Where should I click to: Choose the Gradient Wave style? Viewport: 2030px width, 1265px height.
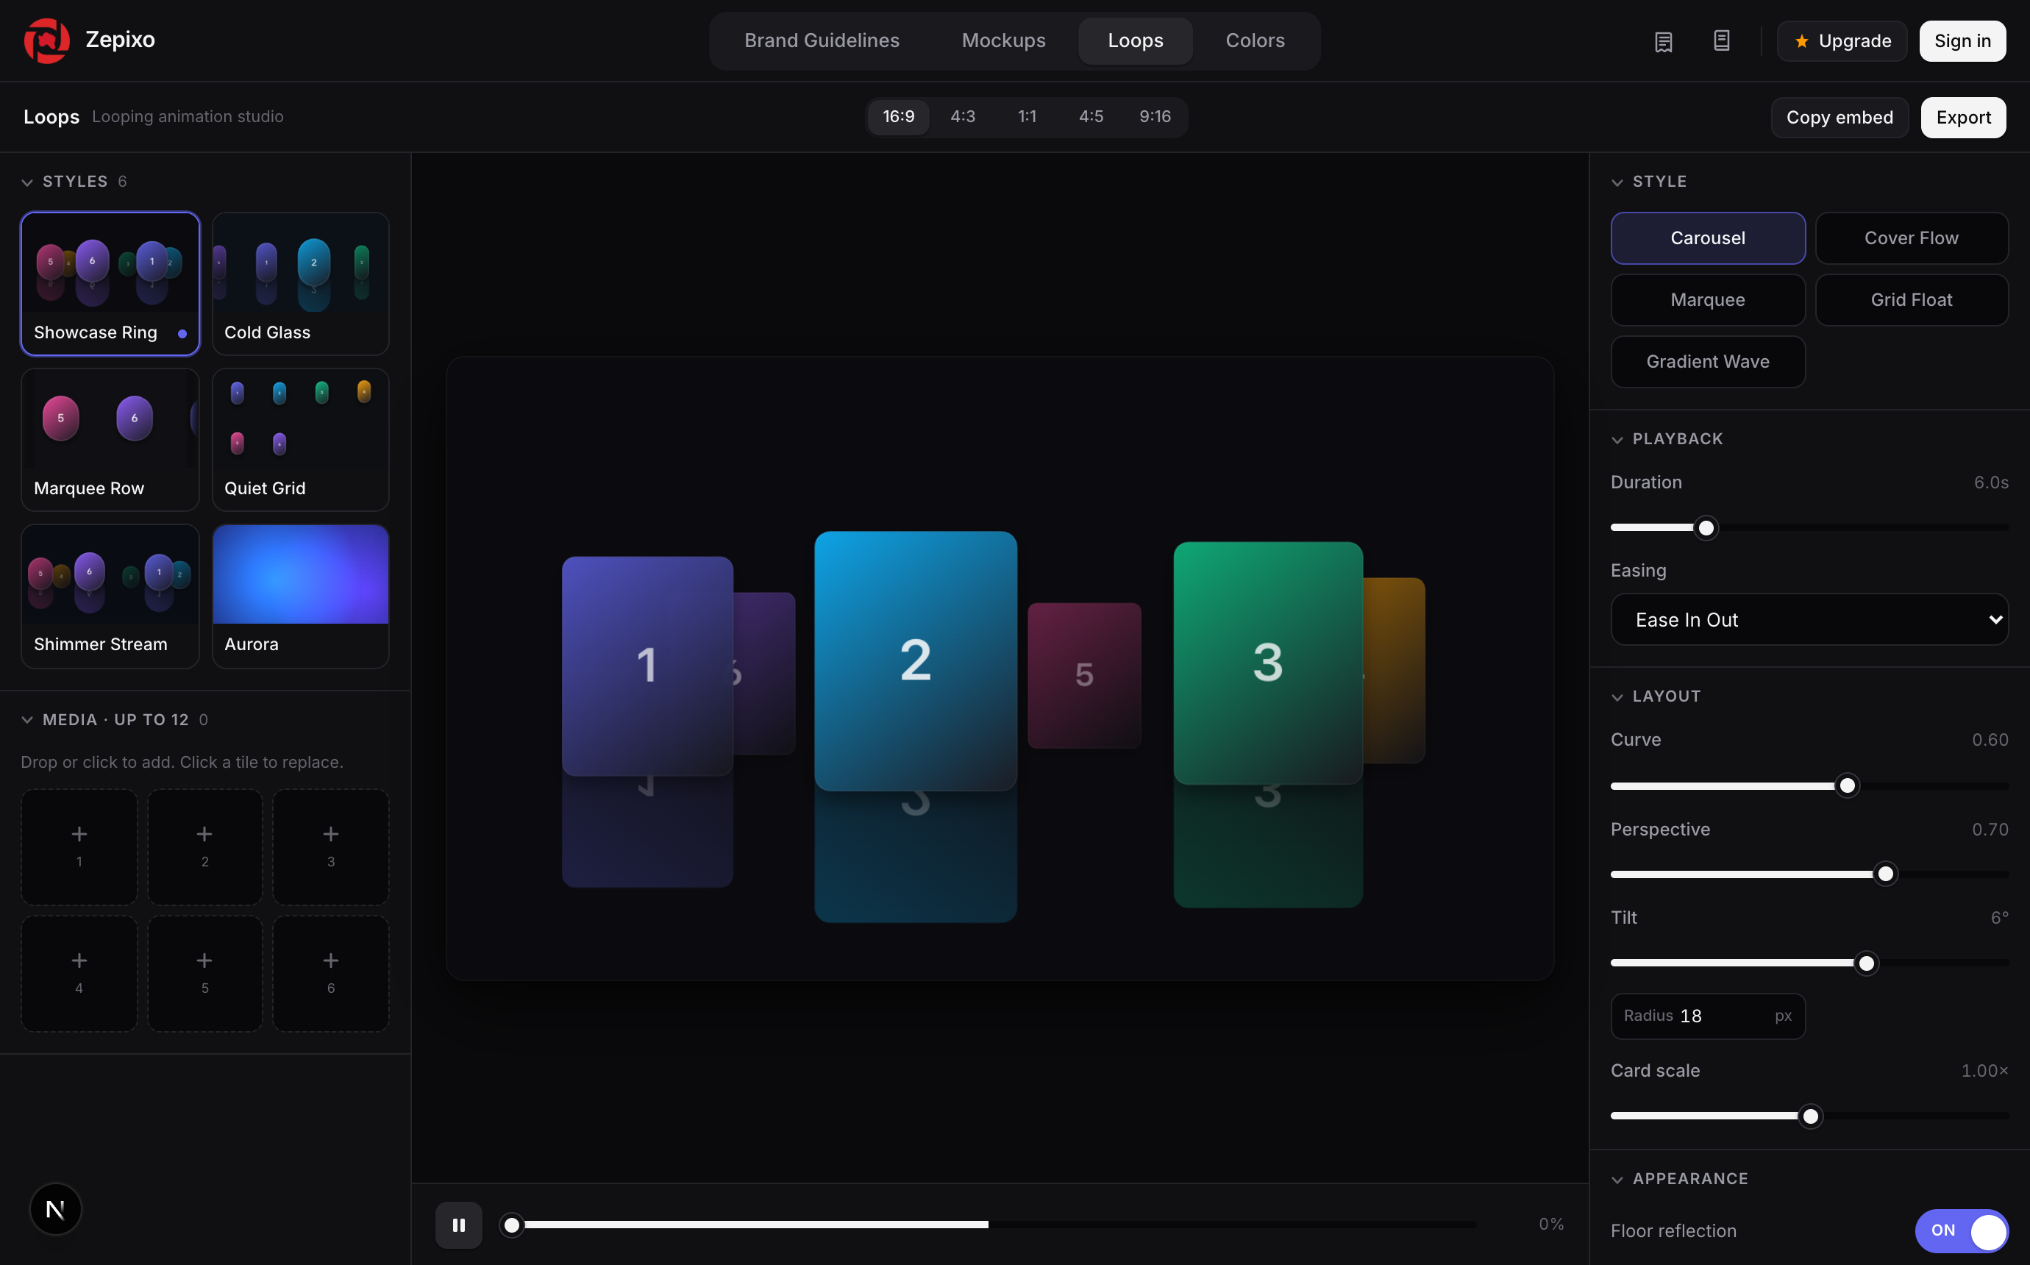[x=1708, y=361]
